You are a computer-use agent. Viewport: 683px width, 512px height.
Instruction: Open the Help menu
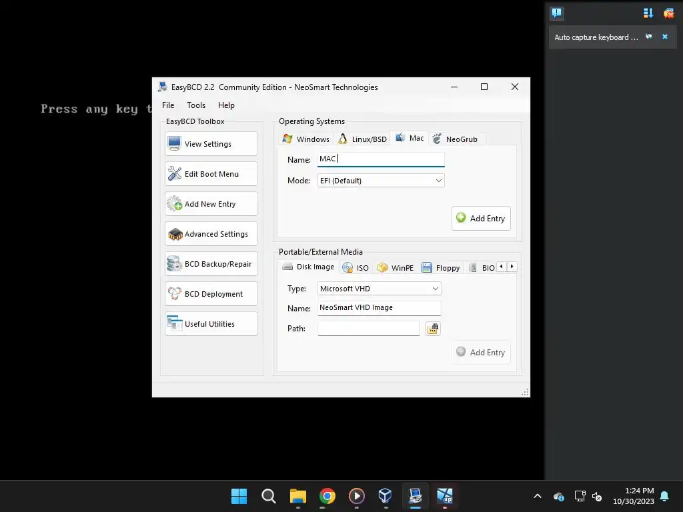point(226,105)
